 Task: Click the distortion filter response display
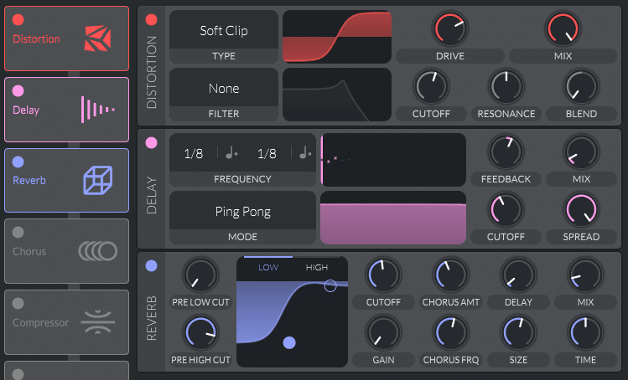[x=337, y=95]
